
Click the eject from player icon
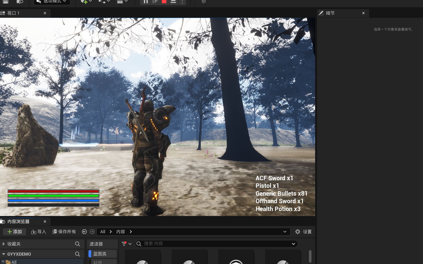(x=173, y=2)
